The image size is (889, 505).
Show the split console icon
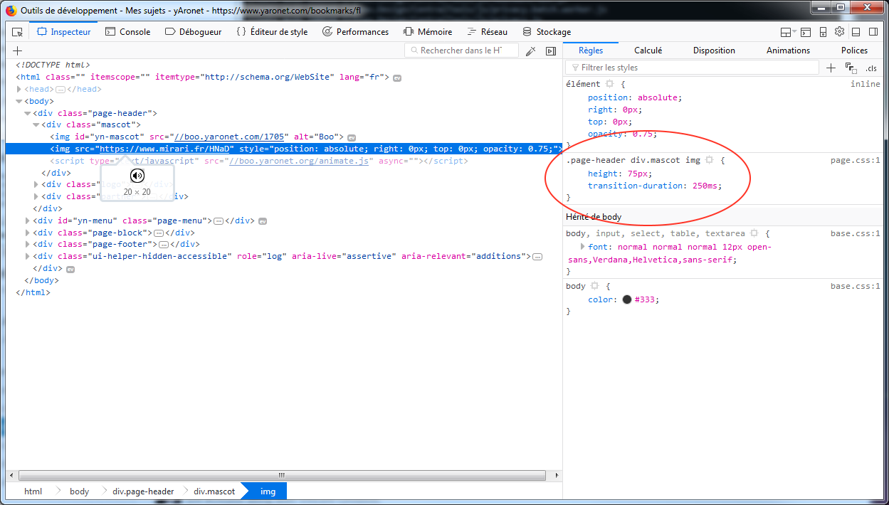(x=806, y=32)
